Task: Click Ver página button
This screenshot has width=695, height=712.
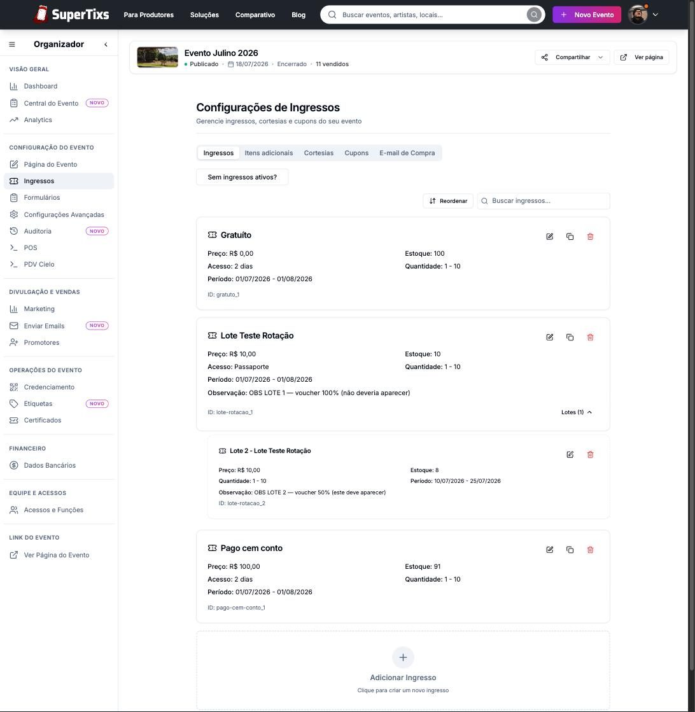Action: point(642,57)
